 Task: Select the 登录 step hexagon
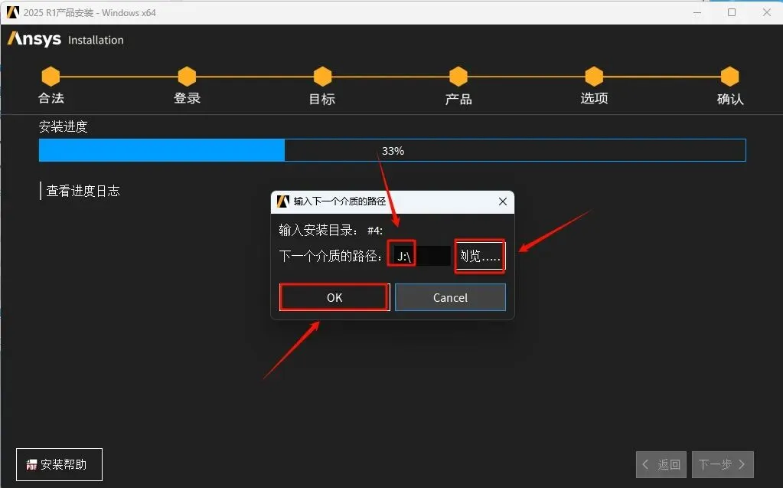(x=187, y=77)
